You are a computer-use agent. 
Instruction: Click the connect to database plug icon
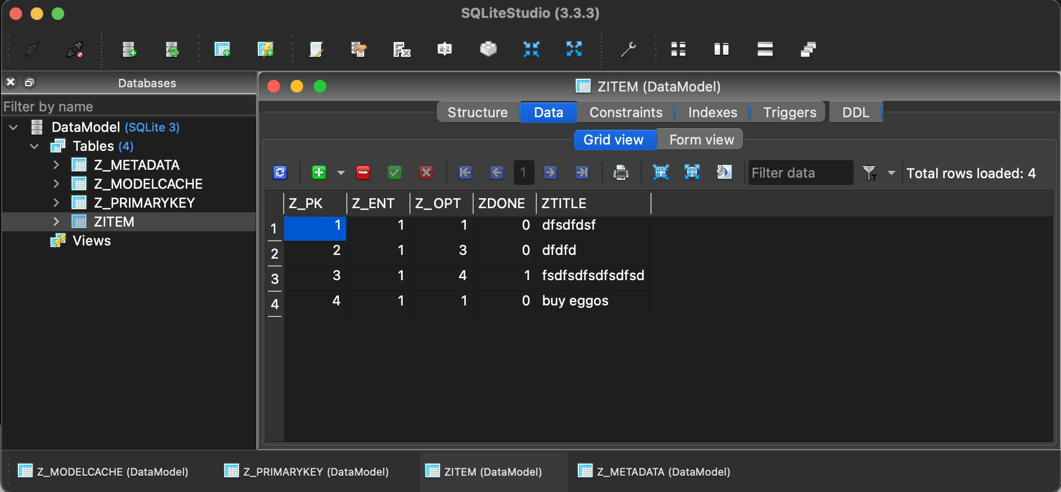(x=32, y=49)
